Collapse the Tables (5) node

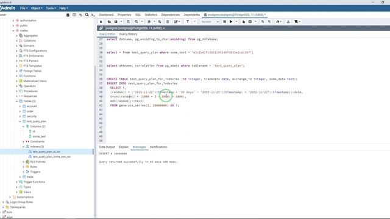pos(17,102)
